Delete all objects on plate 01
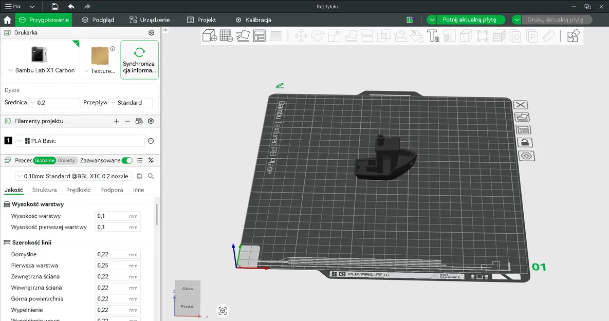The width and height of the screenshot is (609, 321). pyautogui.click(x=521, y=104)
